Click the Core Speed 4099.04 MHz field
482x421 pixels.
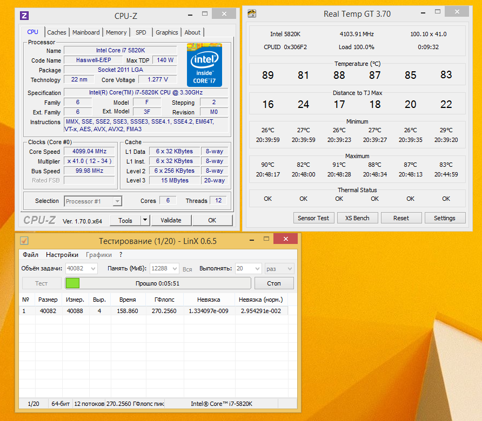pos(89,151)
